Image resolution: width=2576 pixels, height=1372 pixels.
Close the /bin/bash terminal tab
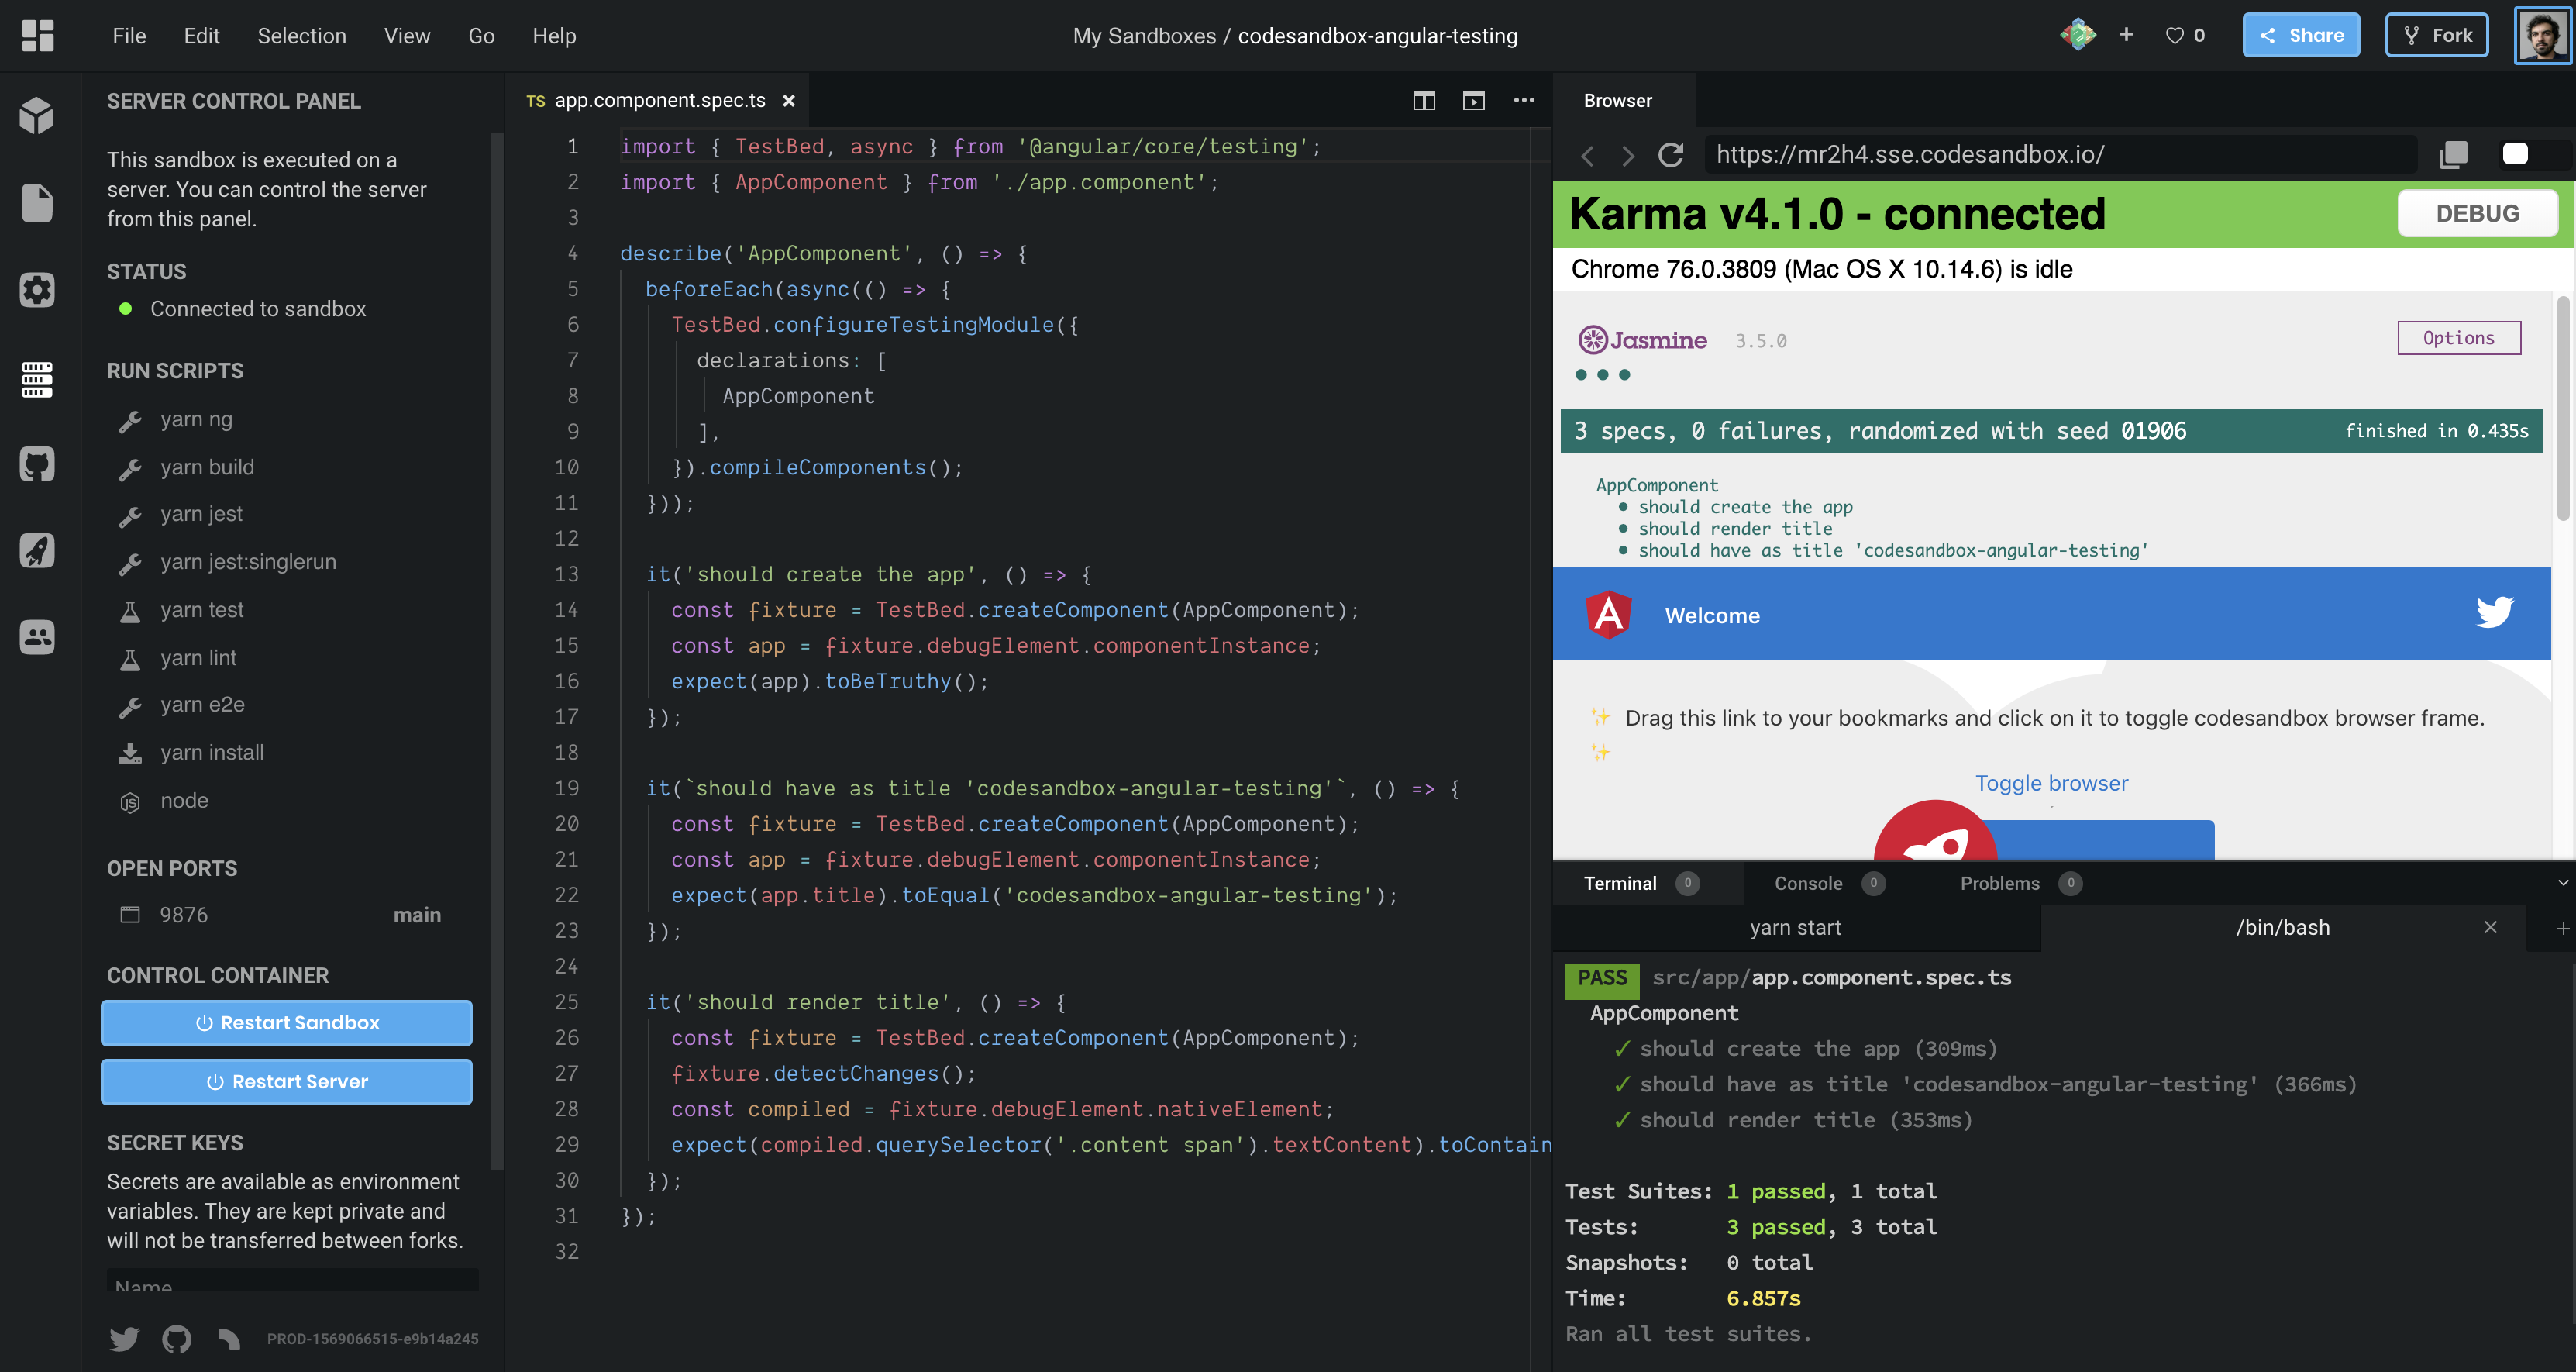(x=2490, y=927)
